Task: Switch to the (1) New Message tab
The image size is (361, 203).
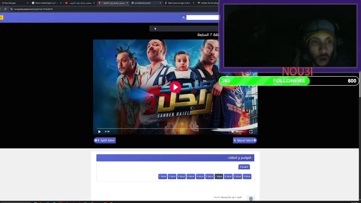Action: point(14,3)
